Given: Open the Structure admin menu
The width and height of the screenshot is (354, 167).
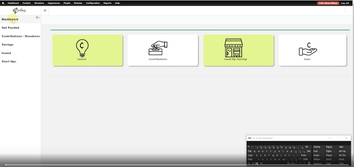Looking at the screenshot, I should click(39, 3).
